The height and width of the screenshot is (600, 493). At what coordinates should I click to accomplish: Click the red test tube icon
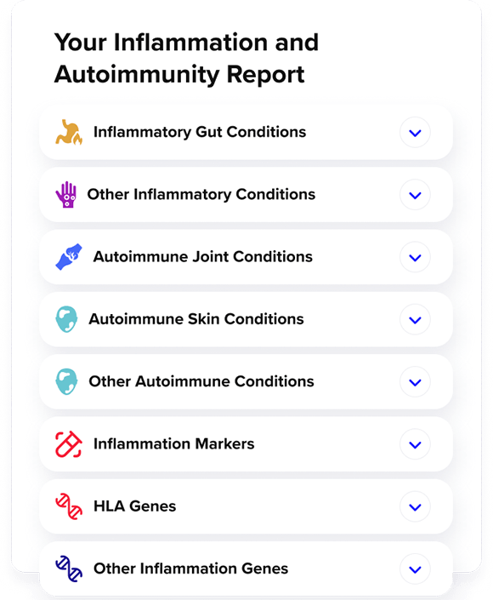point(69,444)
